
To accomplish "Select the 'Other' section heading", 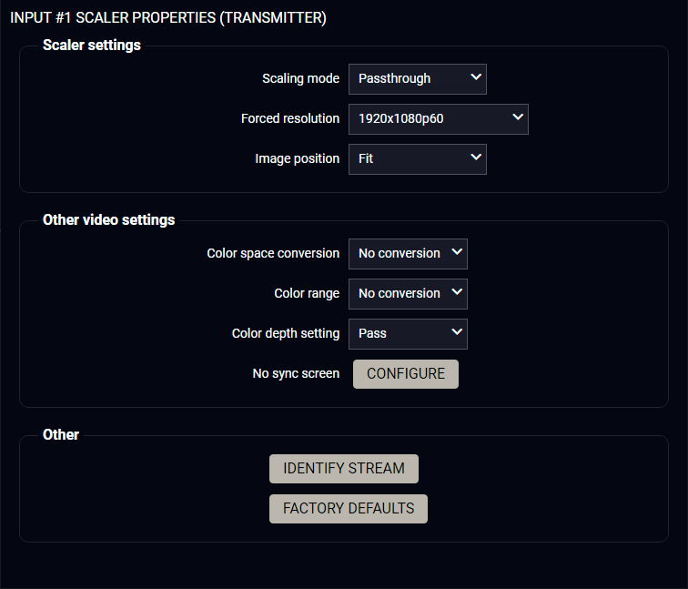I will point(61,434).
